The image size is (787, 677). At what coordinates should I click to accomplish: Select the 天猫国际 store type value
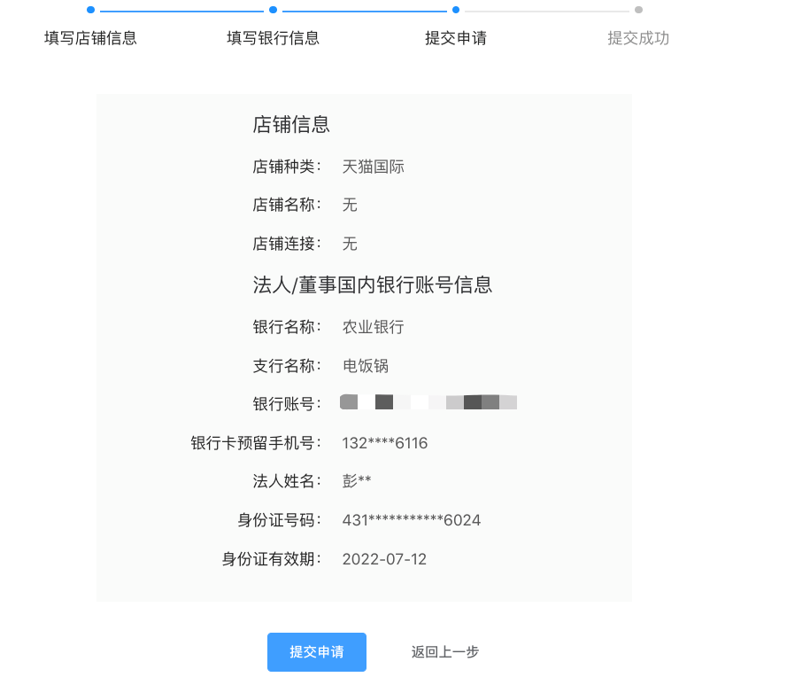point(373,167)
